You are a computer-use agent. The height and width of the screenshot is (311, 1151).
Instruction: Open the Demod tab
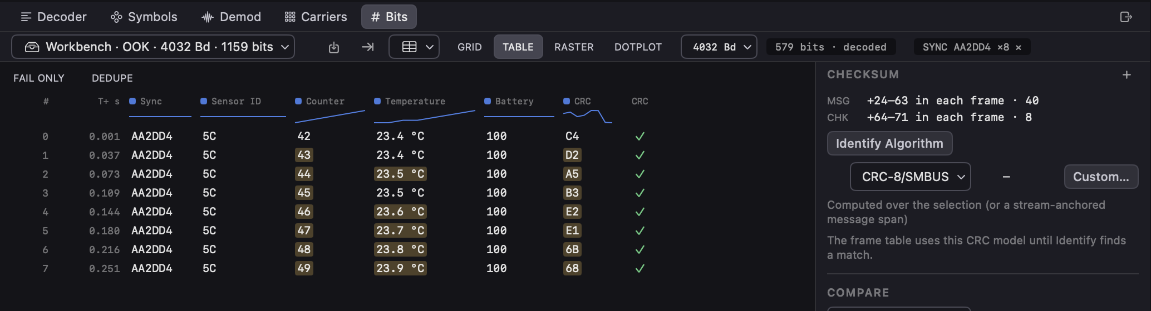pyautogui.click(x=231, y=17)
